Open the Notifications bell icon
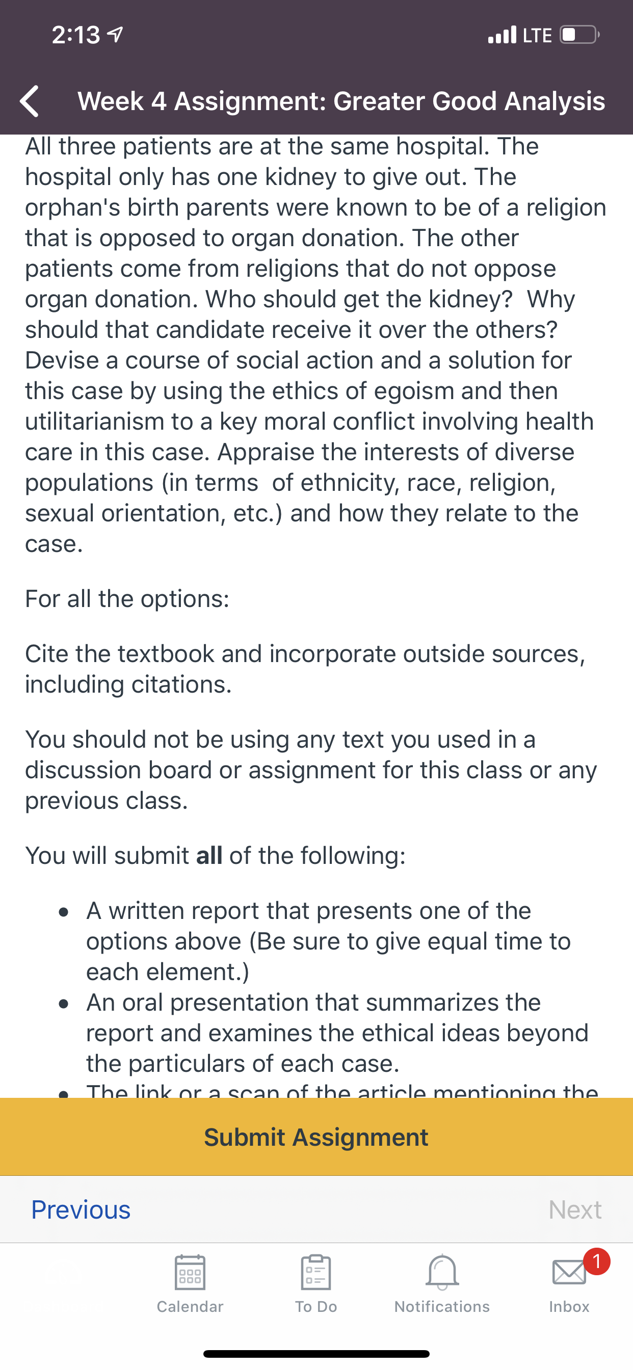 pyautogui.click(x=442, y=1272)
